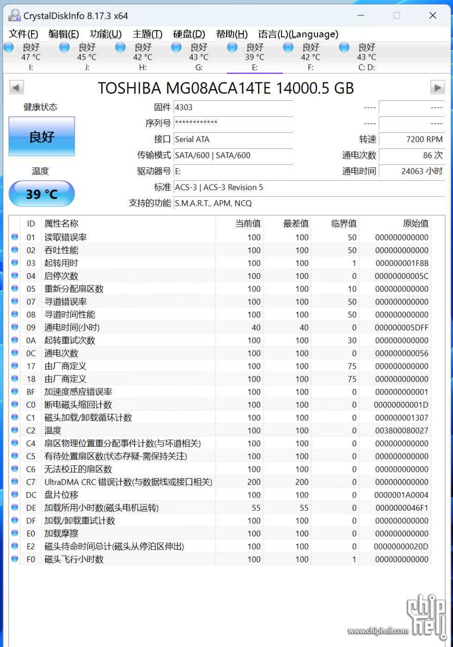Click status orb of attribute 03 起转用时

[15, 263]
